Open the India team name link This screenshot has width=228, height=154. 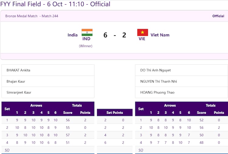[x=73, y=35]
